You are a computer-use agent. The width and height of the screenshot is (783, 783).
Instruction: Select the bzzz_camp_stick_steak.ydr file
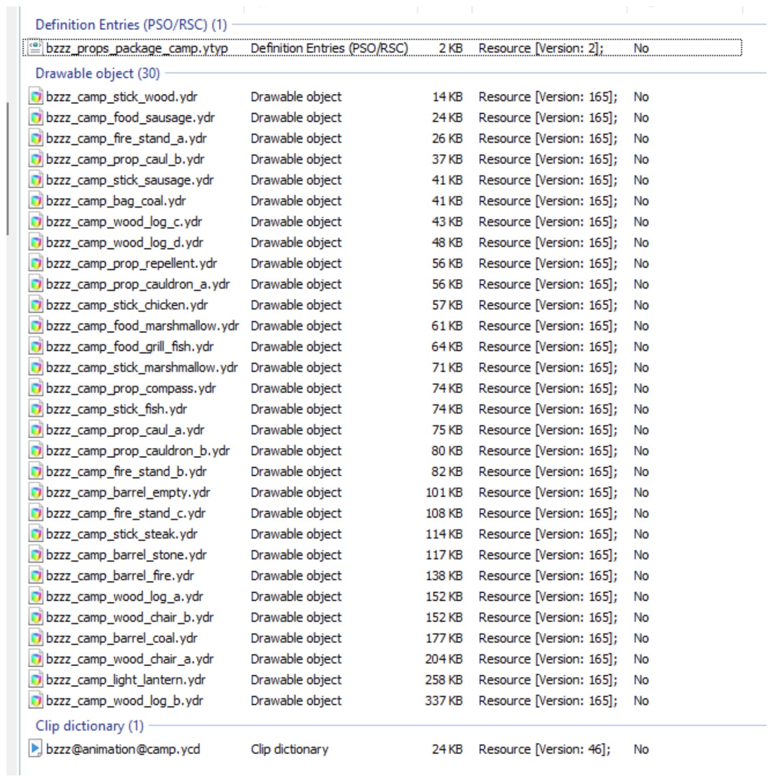122,534
